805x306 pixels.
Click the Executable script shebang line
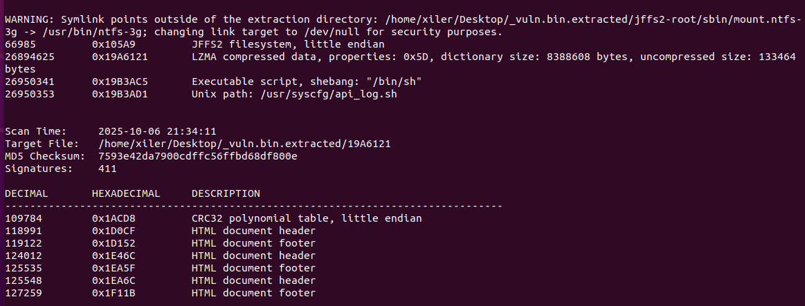(x=307, y=82)
